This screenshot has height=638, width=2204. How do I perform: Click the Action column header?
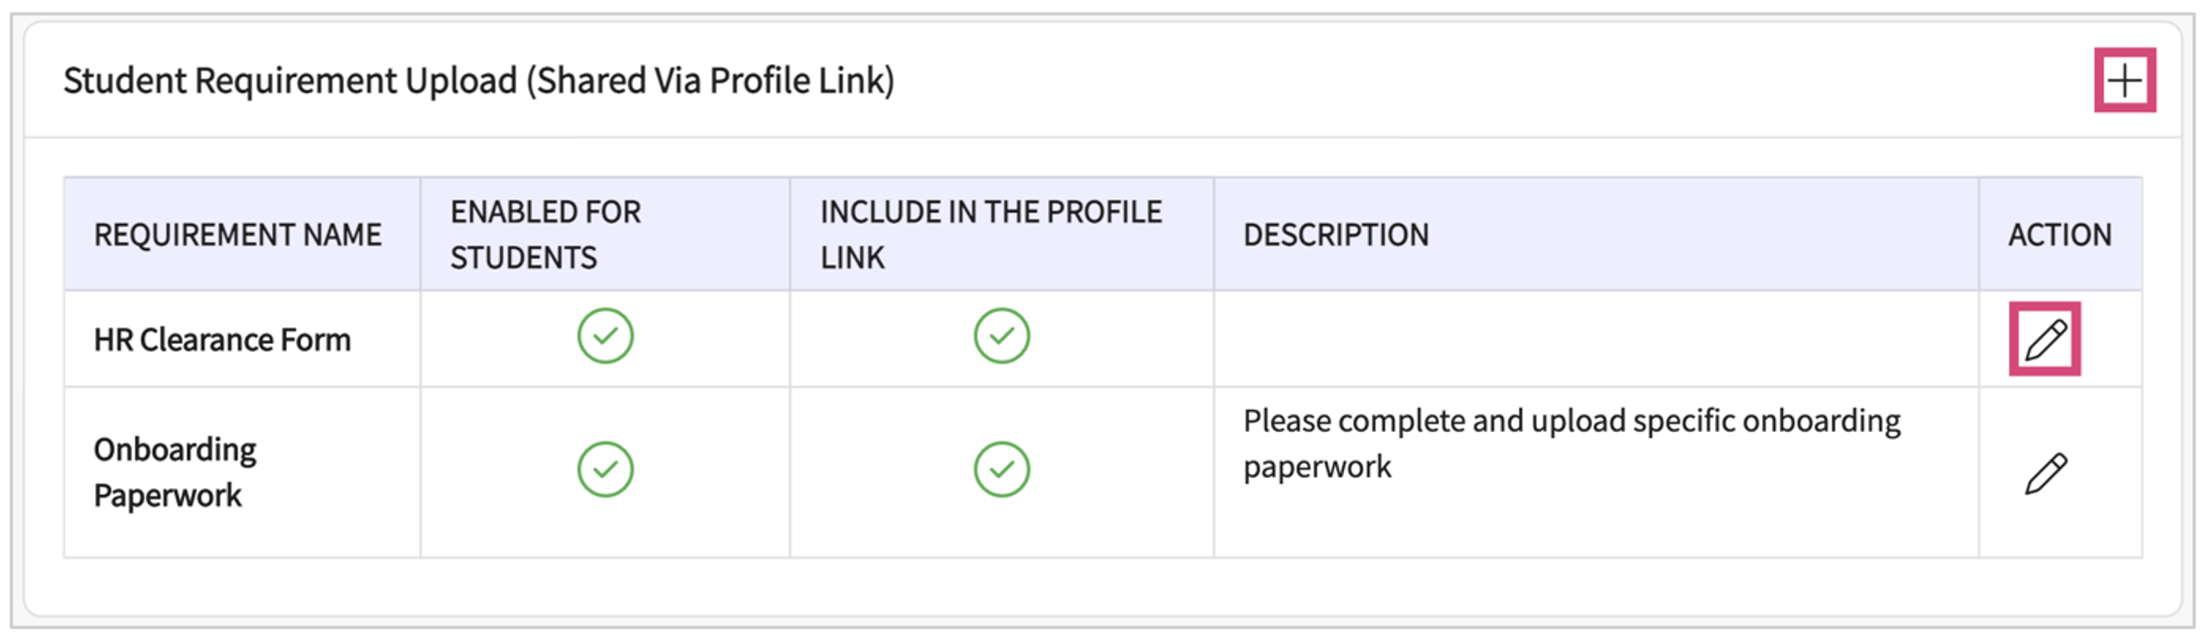coord(2059,235)
